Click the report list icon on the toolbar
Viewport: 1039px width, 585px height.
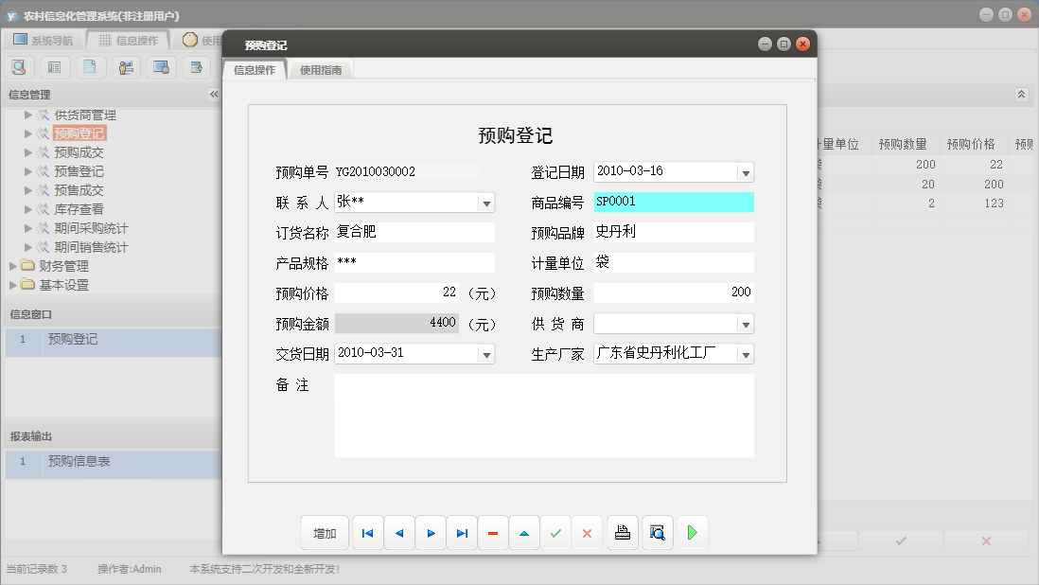click(x=54, y=66)
